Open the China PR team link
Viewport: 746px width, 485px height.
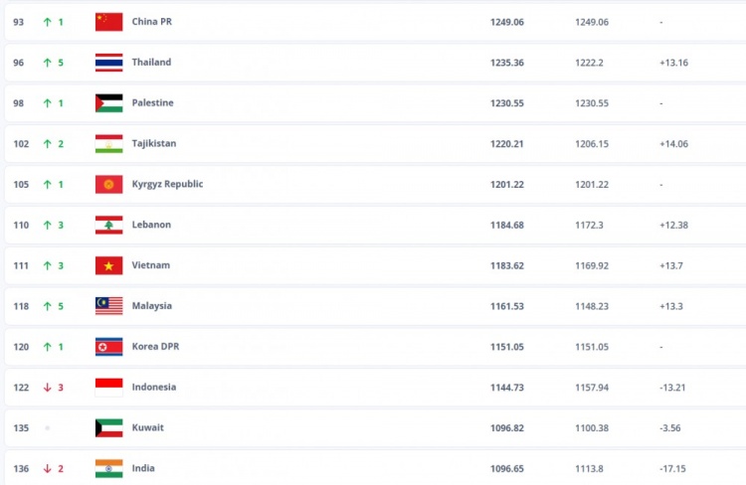[152, 22]
